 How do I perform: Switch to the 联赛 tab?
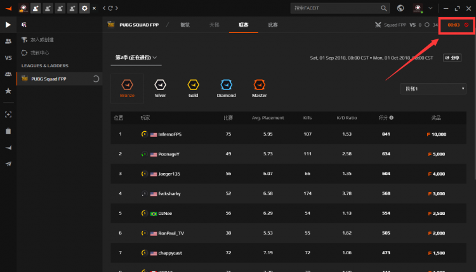click(x=244, y=25)
